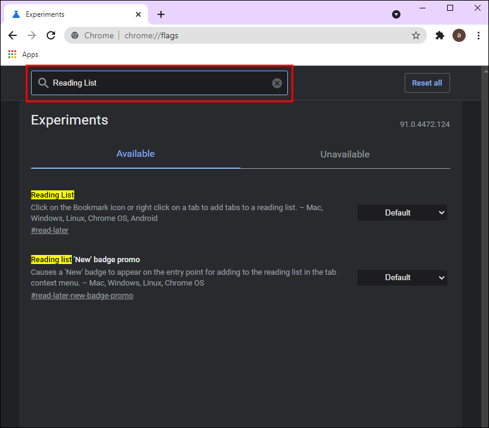This screenshot has width=489, height=428.
Task: Open 'New' badge promo Default dropdown
Action: pyautogui.click(x=402, y=277)
